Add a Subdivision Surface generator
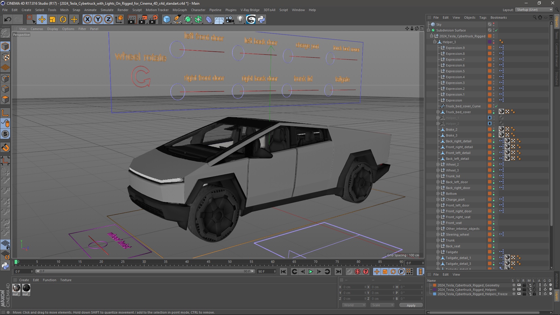 [188, 20]
